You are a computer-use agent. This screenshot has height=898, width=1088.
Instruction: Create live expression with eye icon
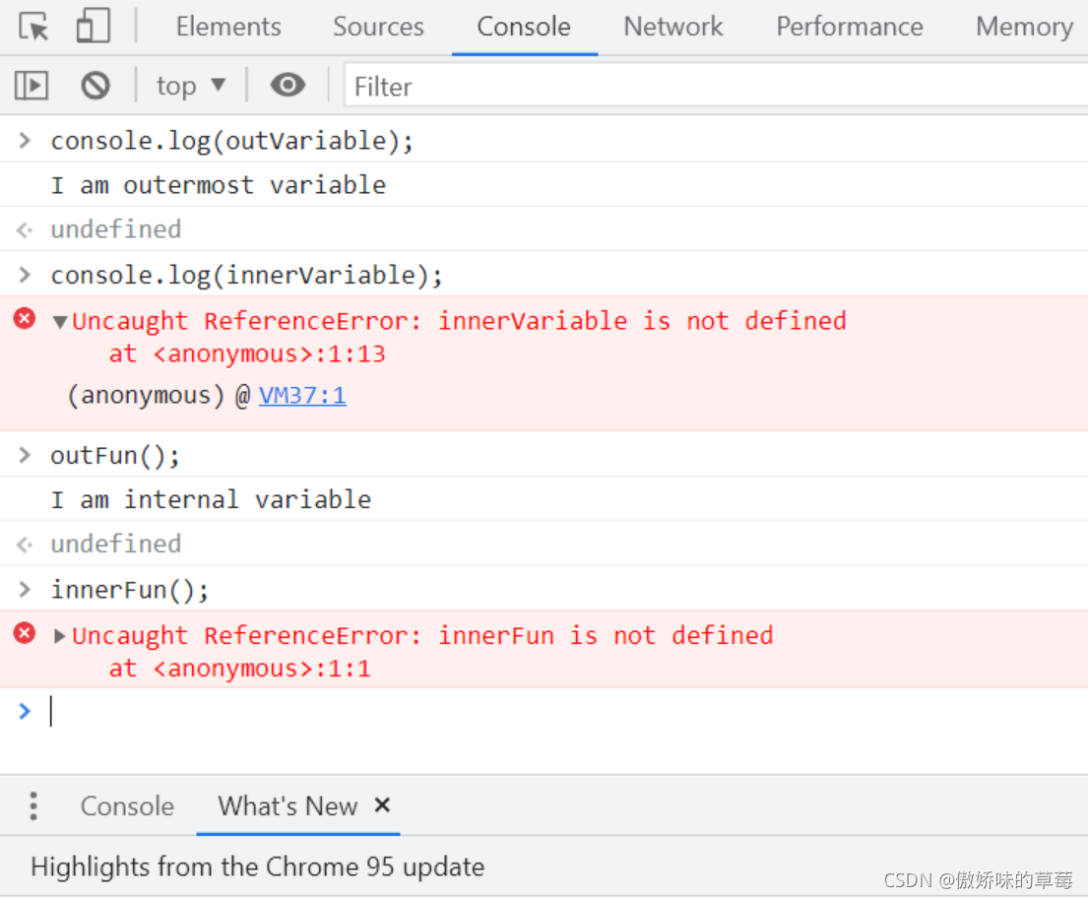point(288,86)
